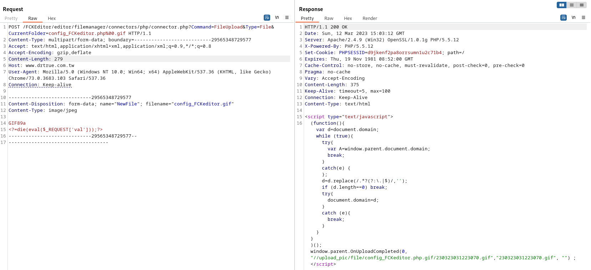Select combined tabbed layout view

(x=582, y=5)
